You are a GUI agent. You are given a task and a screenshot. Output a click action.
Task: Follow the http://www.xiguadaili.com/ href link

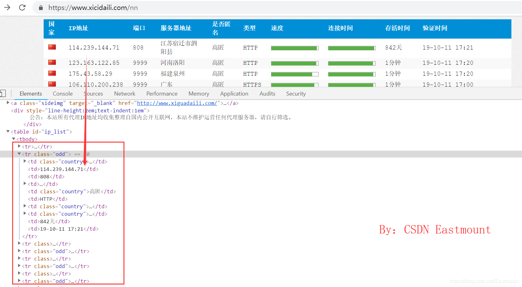177,103
